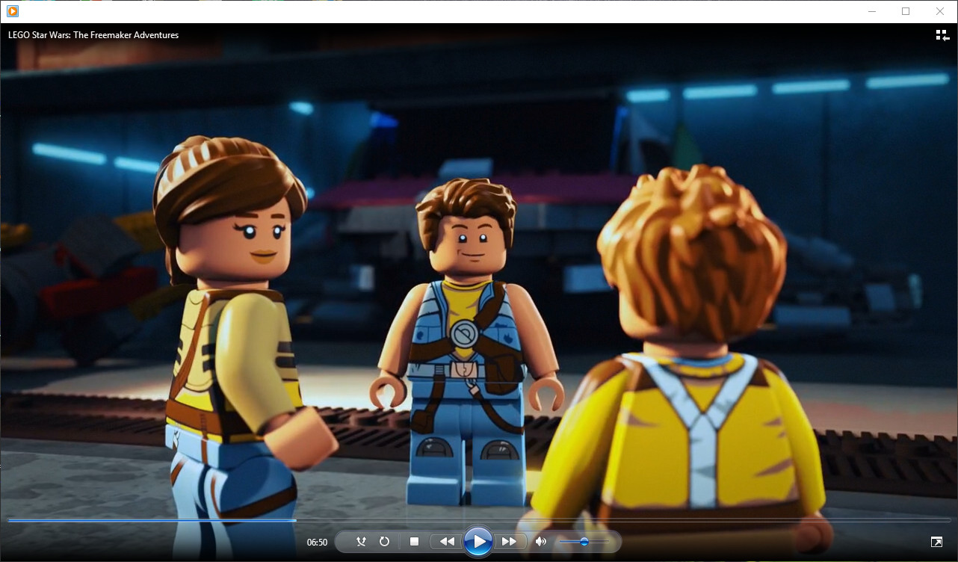Click the Windows Media Player title icon
The height and width of the screenshot is (562, 958).
pyautogui.click(x=13, y=11)
